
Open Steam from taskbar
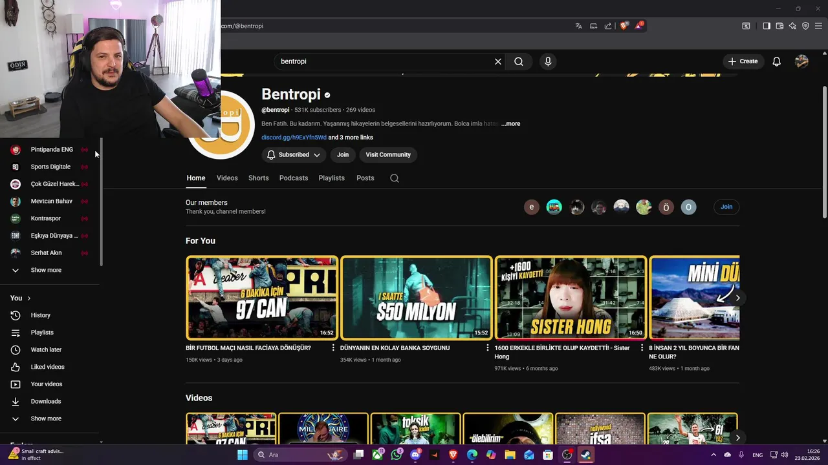click(586, 455)
